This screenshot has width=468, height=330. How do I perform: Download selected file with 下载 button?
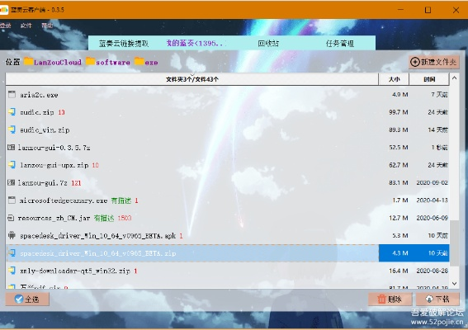pos(437,299)
